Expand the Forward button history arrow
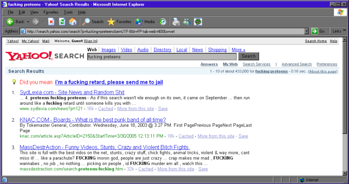Image resolution: width=349 pixels, height=184 pixels. [x=43, y=22]
